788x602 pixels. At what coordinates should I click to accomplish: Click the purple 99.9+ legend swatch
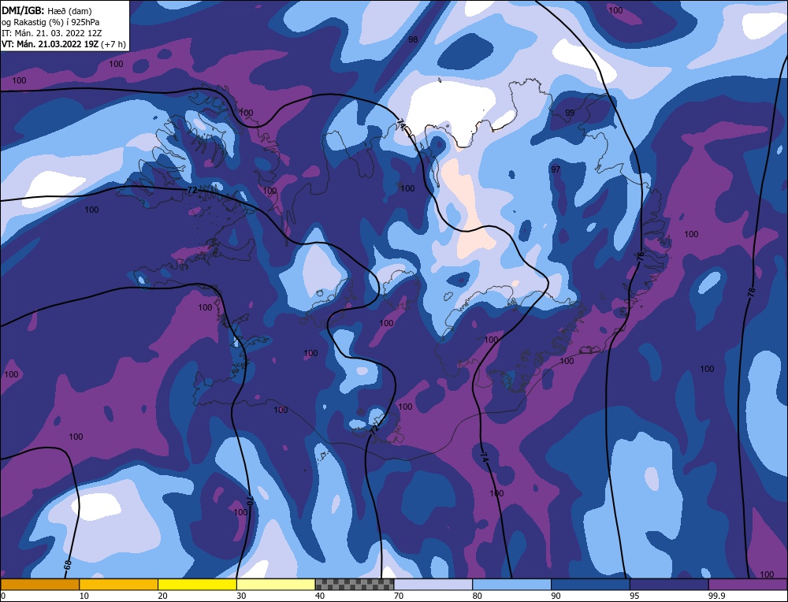coord(748,584)
